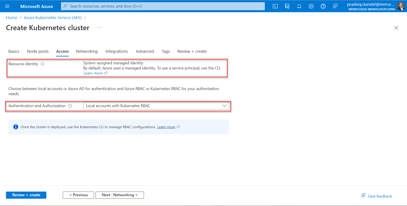This screenshot has width=407, height=206.
Task: Open the Learn more link under Resource identity
Action: click(x=94, y=73)
